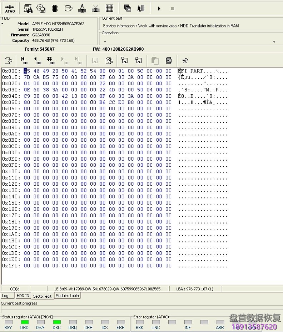The width and height of the screenshot is (283, 332).
Task: Click the grid table icon in toolbar
Action: 109,8
